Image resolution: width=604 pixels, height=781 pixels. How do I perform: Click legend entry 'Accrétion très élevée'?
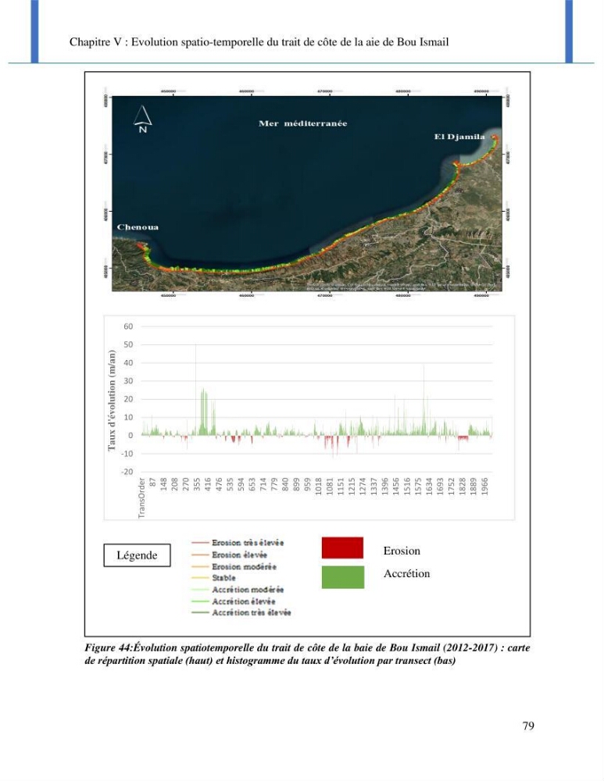(x=252, y=613)
